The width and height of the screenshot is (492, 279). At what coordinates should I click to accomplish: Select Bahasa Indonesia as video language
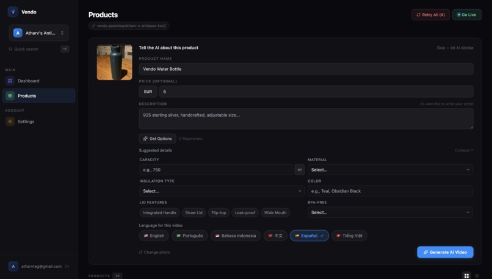[x=236, y=236]
